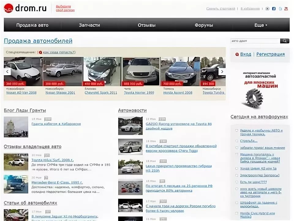
Task: Open the Гранта blog post thumbnail
Action: click(x=16, y=127)
